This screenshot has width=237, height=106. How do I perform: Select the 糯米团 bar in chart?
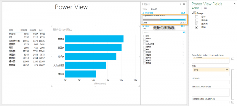click(81, 74)
